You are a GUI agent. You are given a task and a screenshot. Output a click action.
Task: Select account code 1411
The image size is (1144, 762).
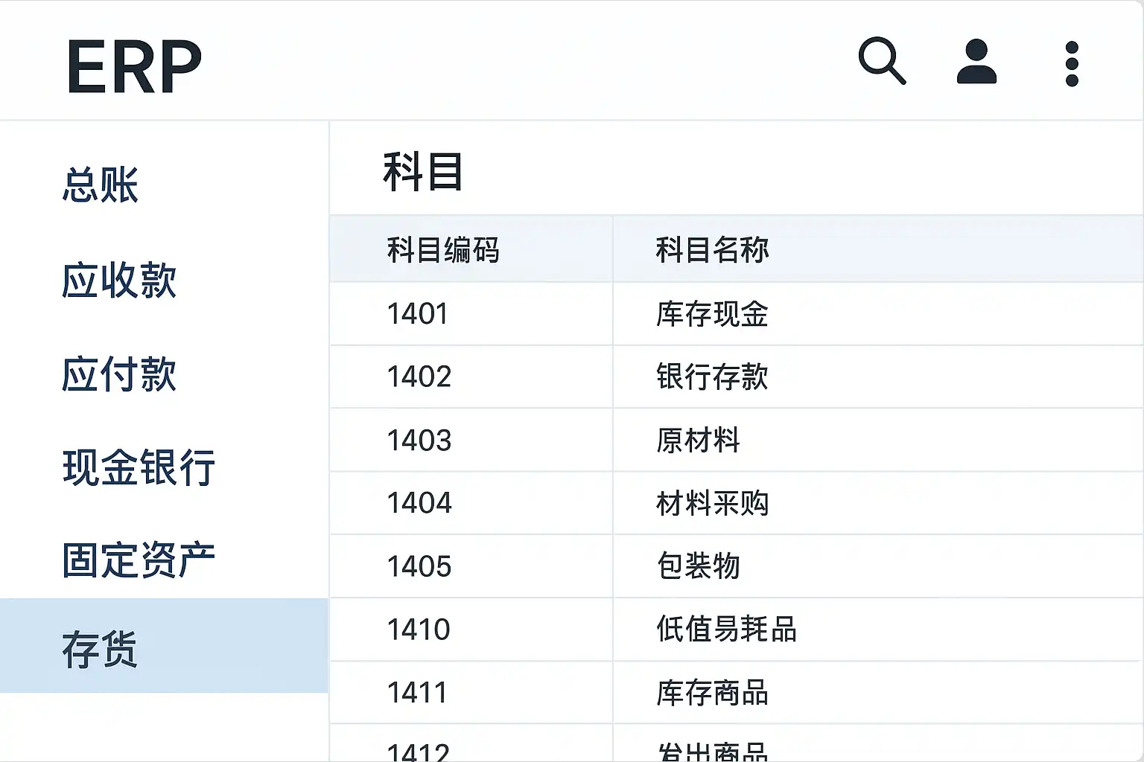418,693
